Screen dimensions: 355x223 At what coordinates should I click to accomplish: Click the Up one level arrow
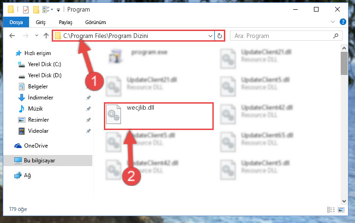(x=46, y=36)
